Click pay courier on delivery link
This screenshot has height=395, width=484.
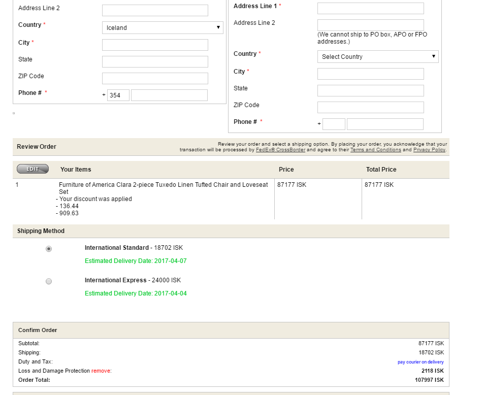421,362
